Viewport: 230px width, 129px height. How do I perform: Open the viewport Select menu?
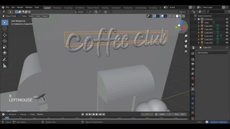coord(31,16)
